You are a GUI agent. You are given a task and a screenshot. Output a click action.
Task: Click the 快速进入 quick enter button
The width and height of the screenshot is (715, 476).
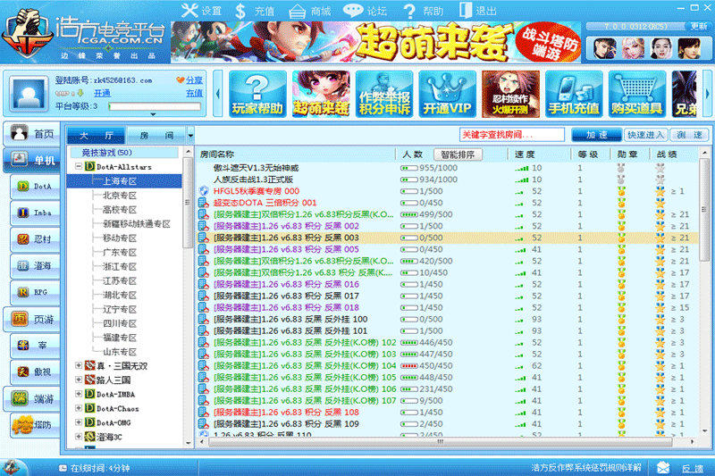point(645,135)
